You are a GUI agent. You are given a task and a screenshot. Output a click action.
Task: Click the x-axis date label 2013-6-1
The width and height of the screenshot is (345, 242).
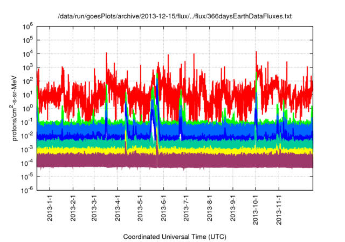click(x=163, y=208)
